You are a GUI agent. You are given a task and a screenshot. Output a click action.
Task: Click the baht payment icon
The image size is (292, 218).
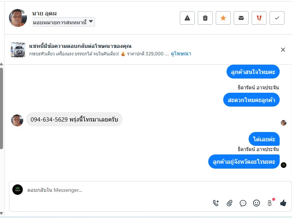pos(270,203)
